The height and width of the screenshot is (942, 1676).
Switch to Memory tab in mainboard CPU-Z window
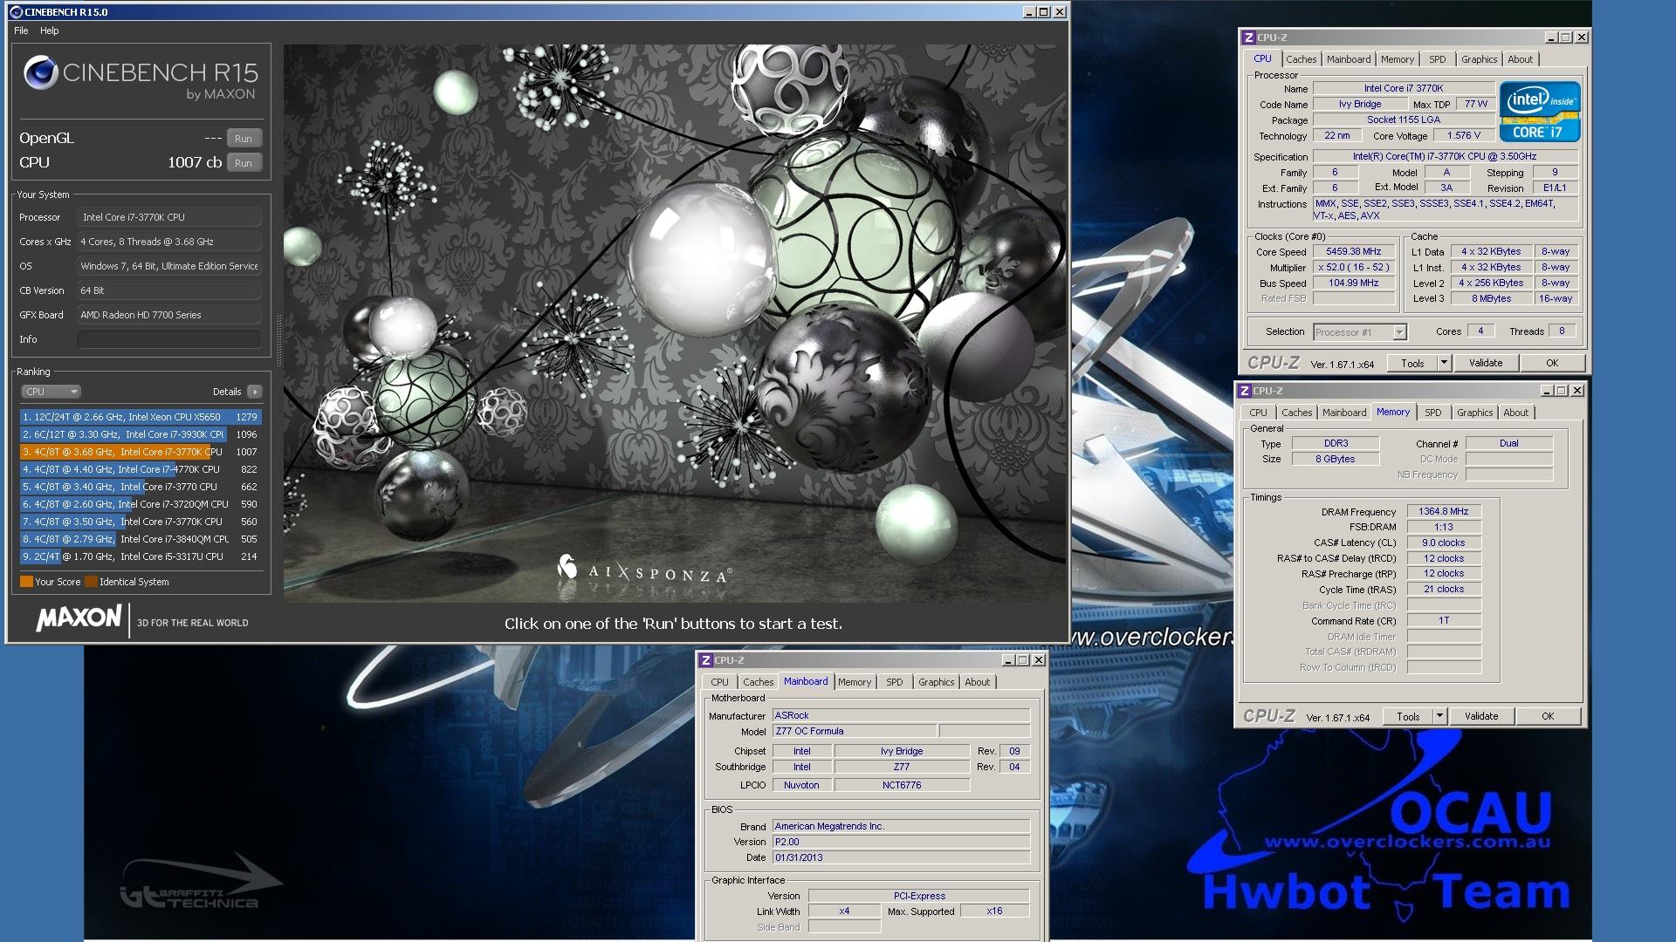point(855,682)
